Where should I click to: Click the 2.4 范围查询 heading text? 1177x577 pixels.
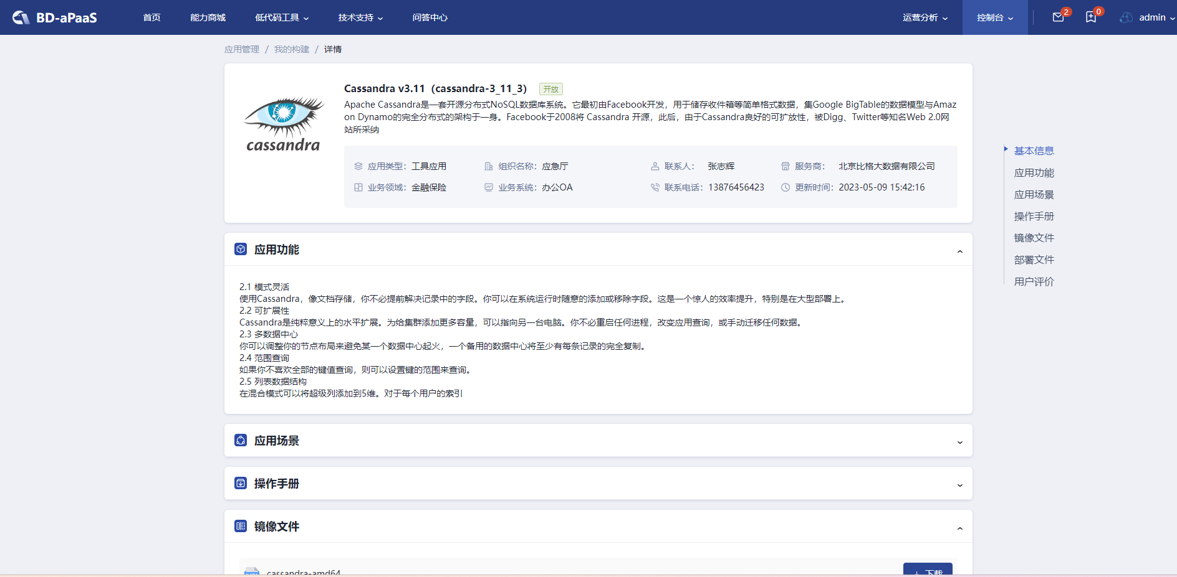(264, 358)
